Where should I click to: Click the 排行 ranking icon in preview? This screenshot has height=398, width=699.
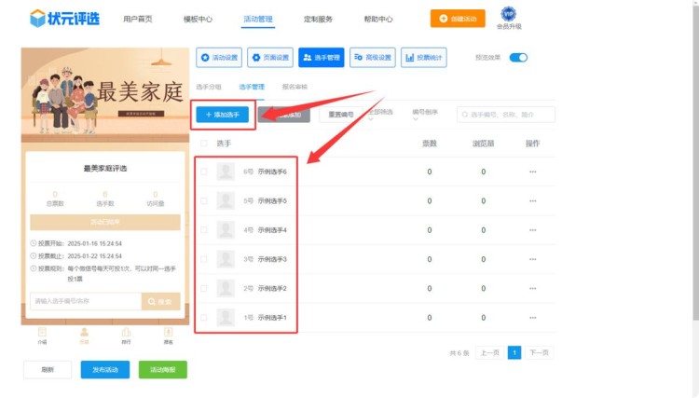pos(126,333)
